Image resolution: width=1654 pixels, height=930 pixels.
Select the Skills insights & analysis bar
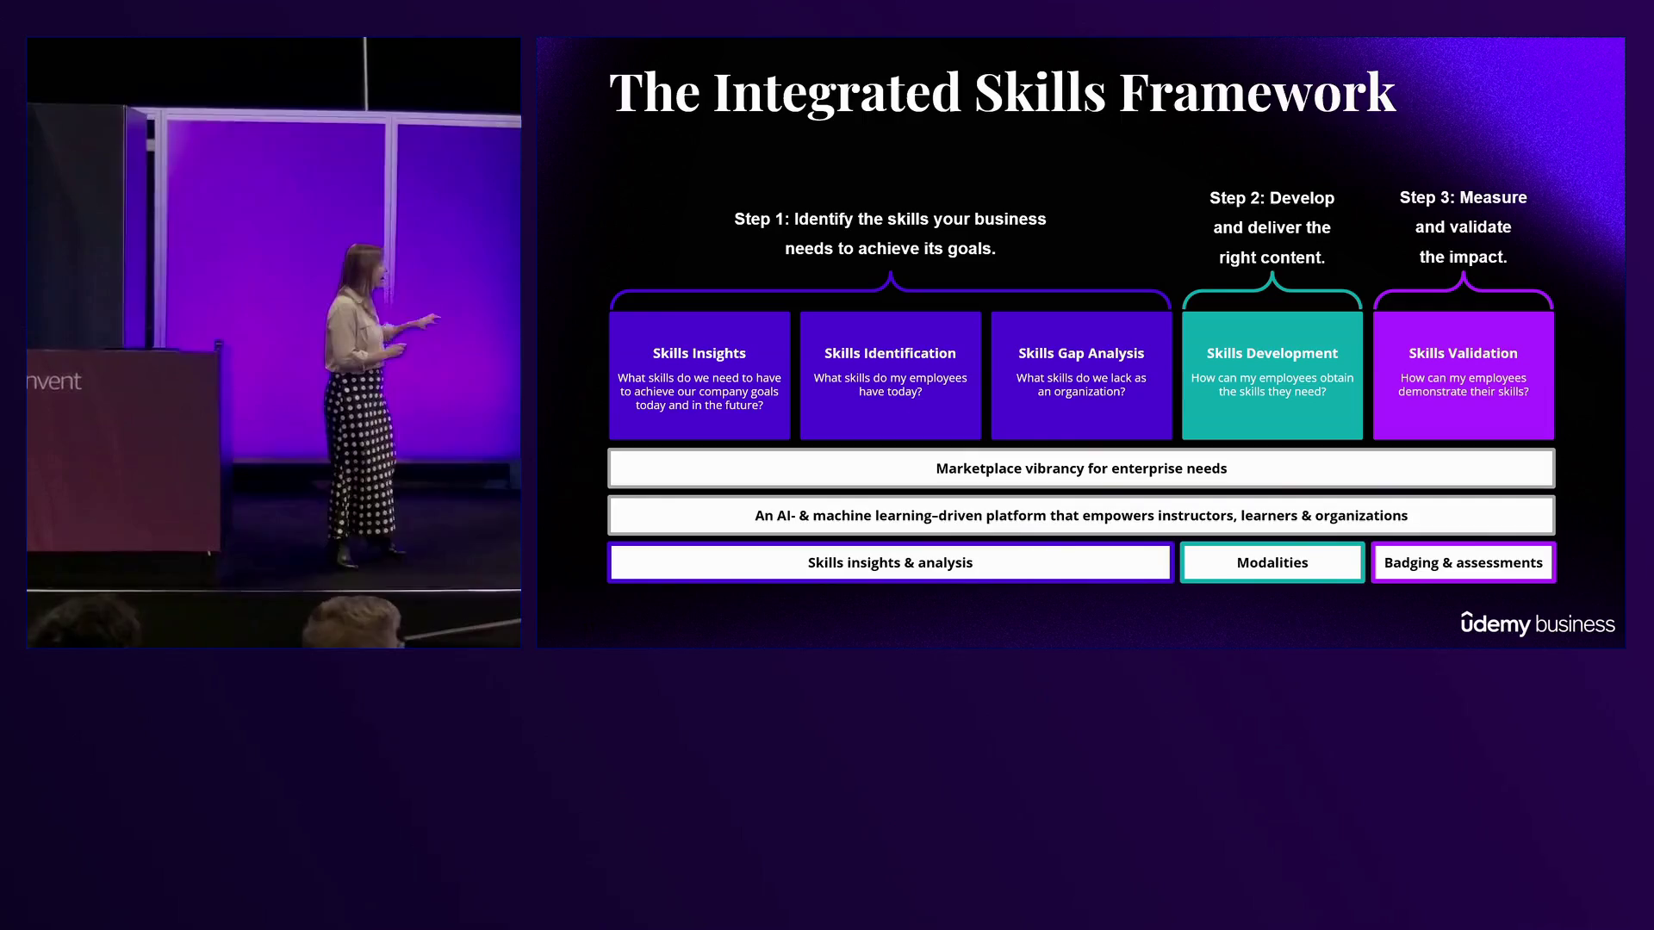click(x=890, y=562)
